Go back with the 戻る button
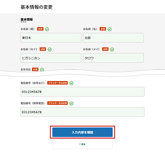This screenshot has height=152, width=165. tap(82, 144)
